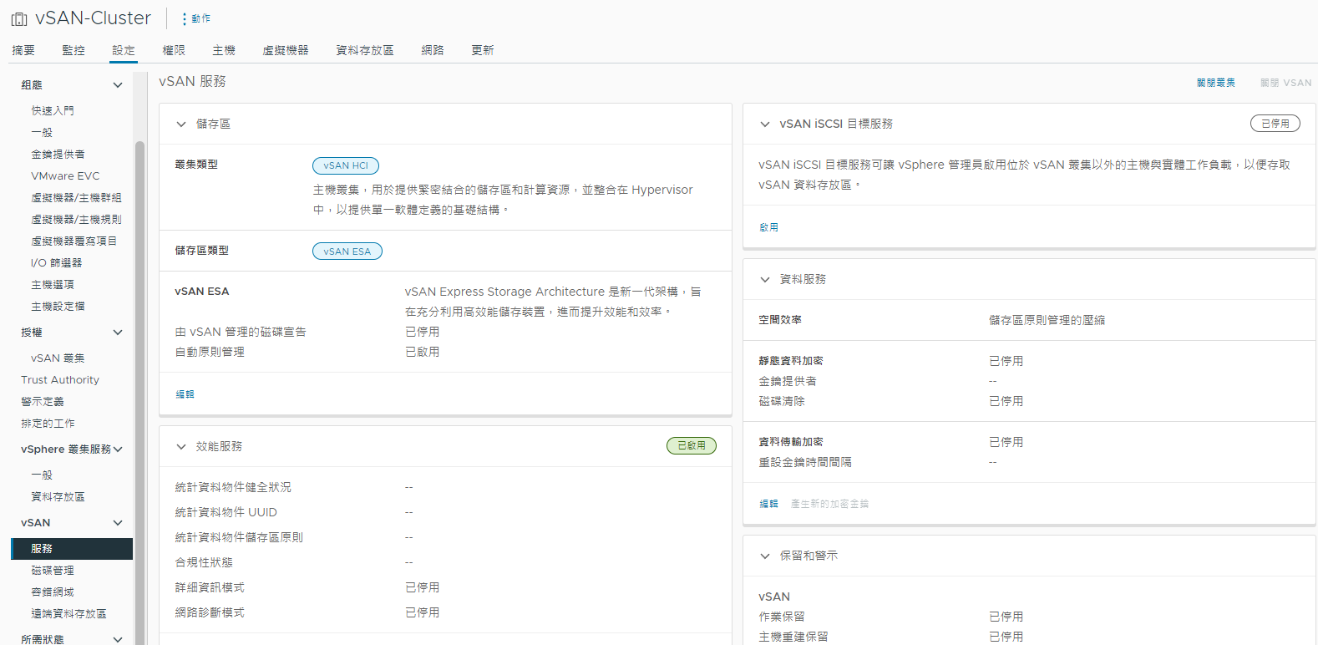Select vSAN 服務 sidebar item

[72, 548]
